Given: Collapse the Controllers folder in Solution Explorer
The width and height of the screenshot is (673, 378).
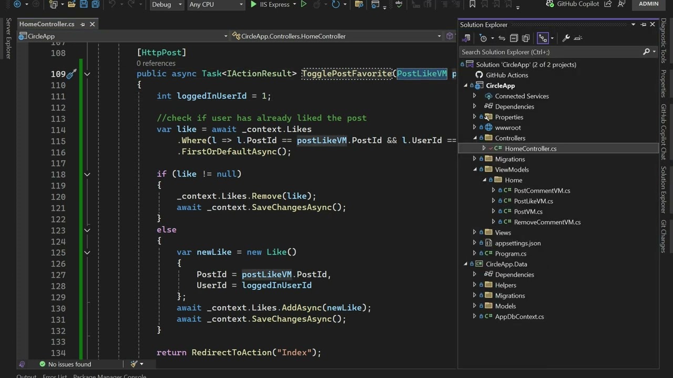Looking at the screenshot, I should coord(475,138).
